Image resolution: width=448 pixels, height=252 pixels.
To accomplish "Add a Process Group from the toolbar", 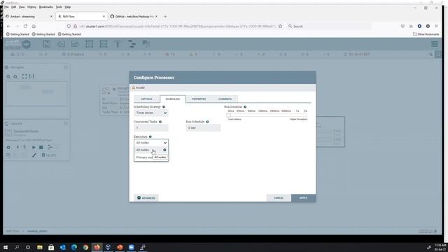I will coord(89,44).
